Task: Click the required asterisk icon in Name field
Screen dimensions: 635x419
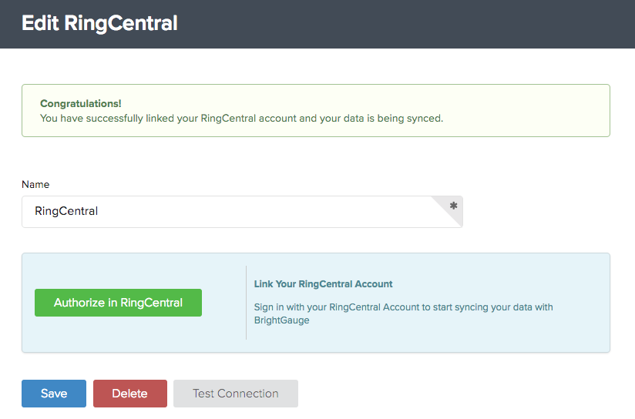Action: pyautogui.click(x=454, y=205)
